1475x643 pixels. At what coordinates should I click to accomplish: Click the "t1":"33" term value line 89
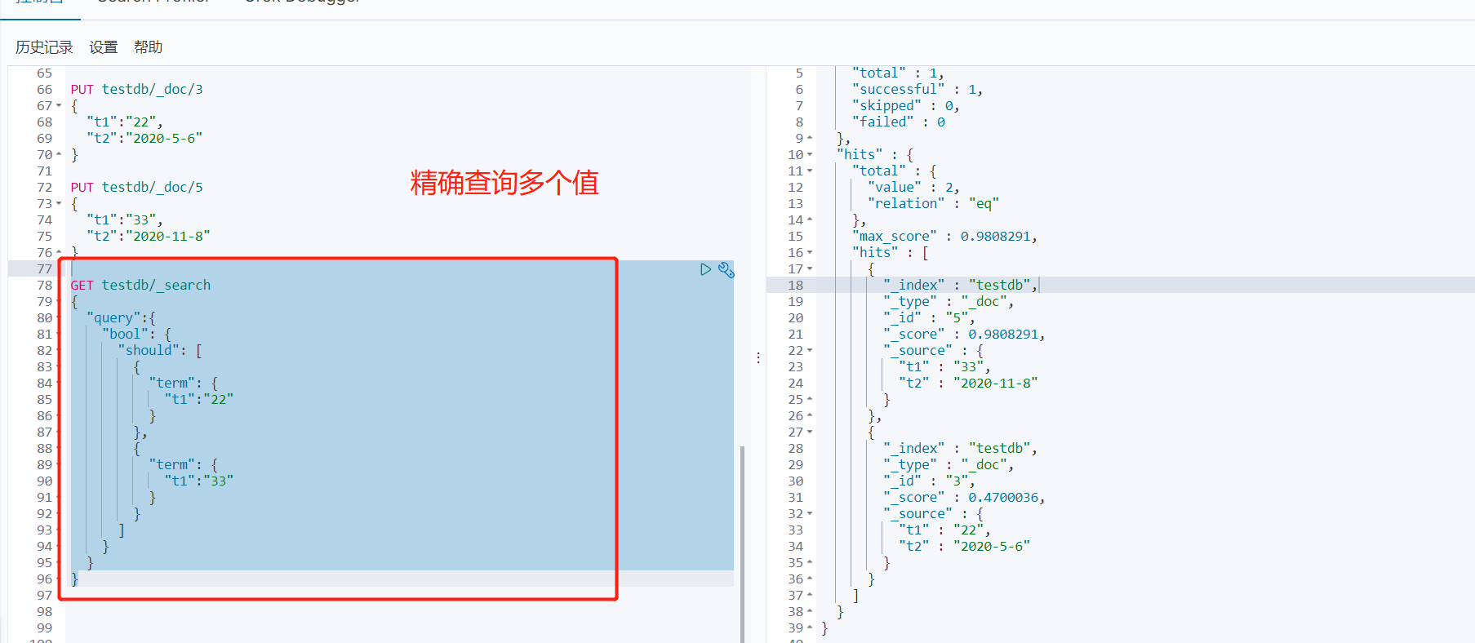coord(199,481)
